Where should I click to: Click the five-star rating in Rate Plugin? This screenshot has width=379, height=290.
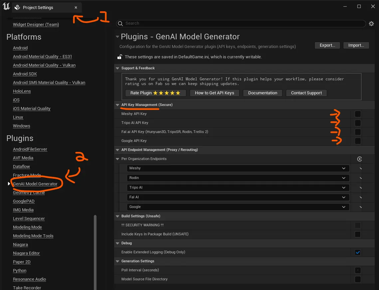coord(167,93)
